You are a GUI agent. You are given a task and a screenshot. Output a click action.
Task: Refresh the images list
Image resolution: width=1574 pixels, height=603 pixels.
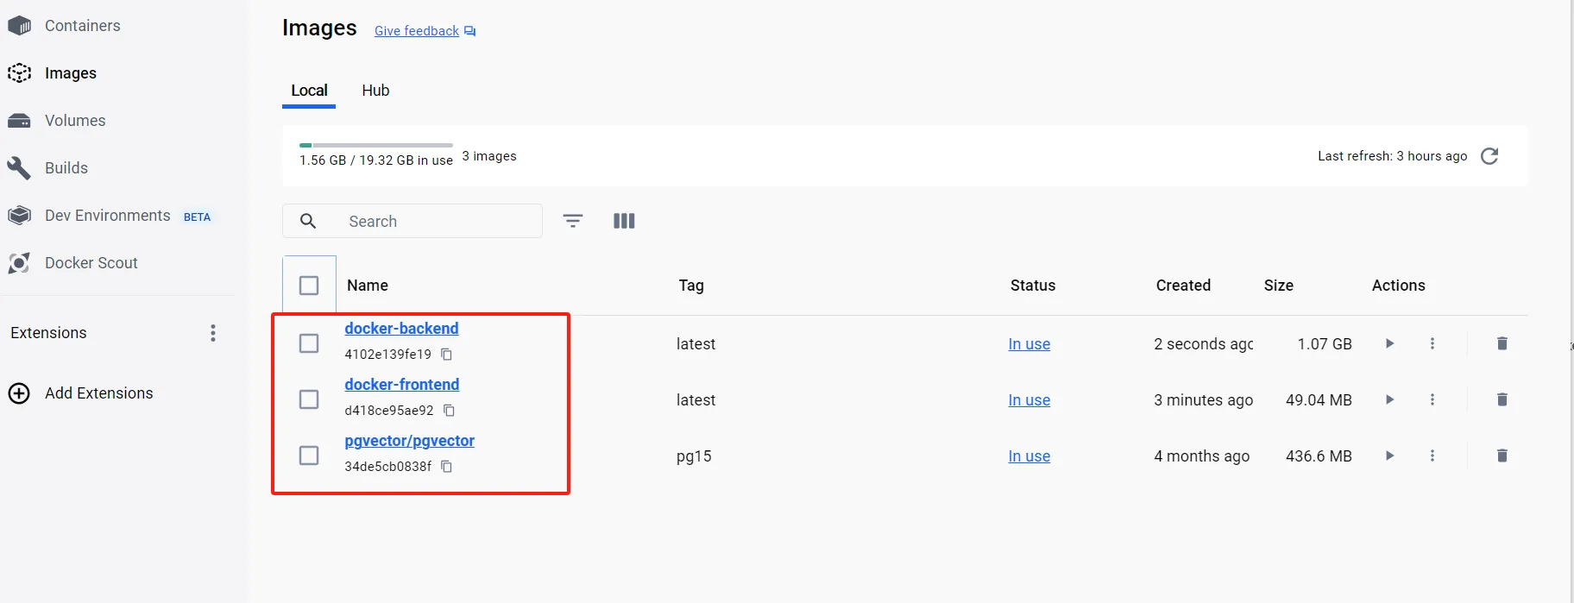pos(1489,156)
